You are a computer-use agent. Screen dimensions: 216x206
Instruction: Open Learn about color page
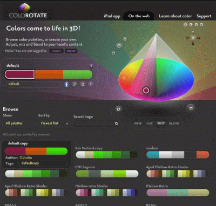pyautogui.click(x=175, y=16)
